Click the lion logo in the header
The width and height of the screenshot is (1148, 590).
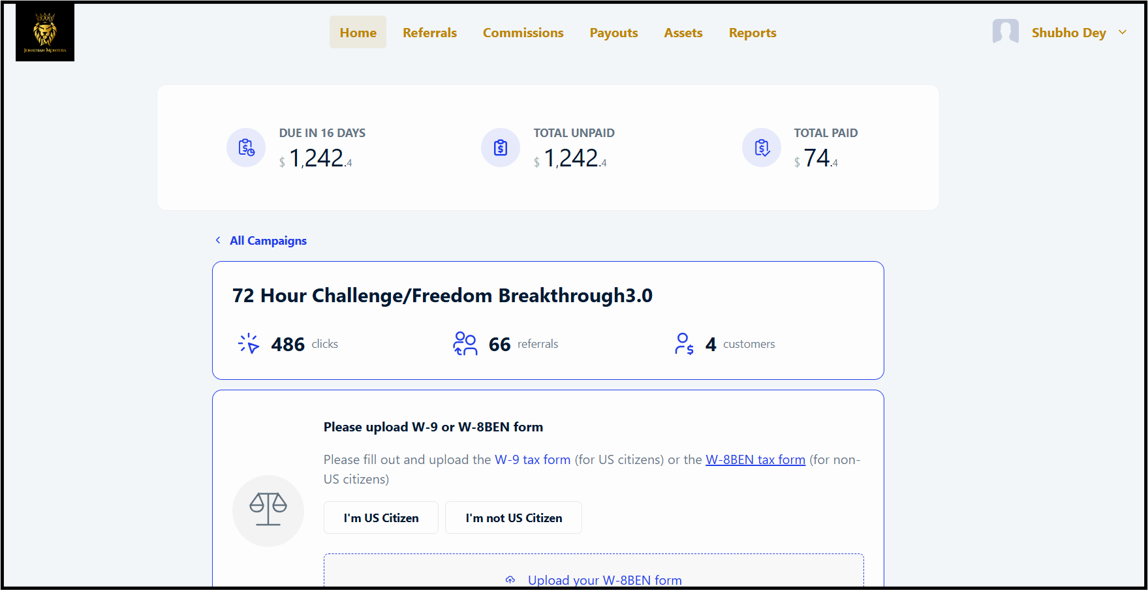pyautogui.click(x=45, y=33)
